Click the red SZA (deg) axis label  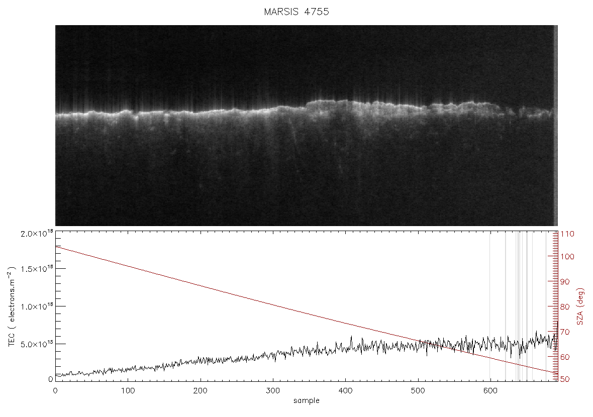click(580, 306)
